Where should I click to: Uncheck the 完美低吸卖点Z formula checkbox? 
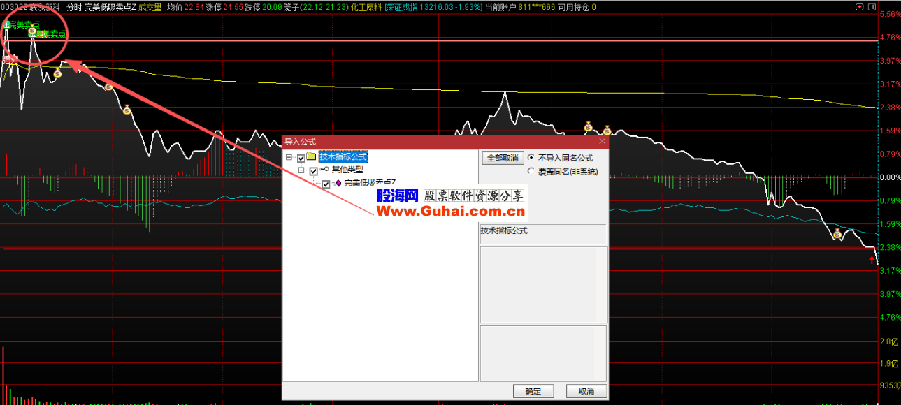(x=326, y=184)
